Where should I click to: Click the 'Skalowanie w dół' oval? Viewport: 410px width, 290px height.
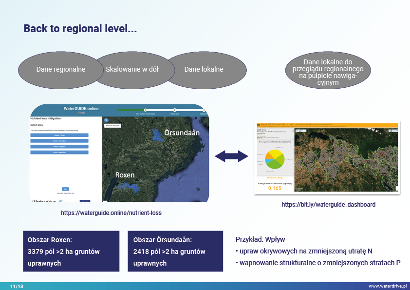[x=132, y=69]
